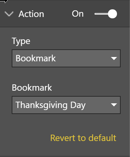Select the Bookmark field label
The height and width of the screenshot is (157, 130).
pyautogui.click(x=32, y=88)
